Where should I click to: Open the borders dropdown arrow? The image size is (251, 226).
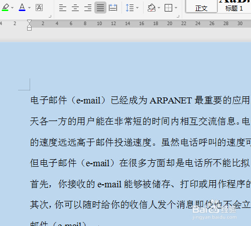[x=176, y=8]
